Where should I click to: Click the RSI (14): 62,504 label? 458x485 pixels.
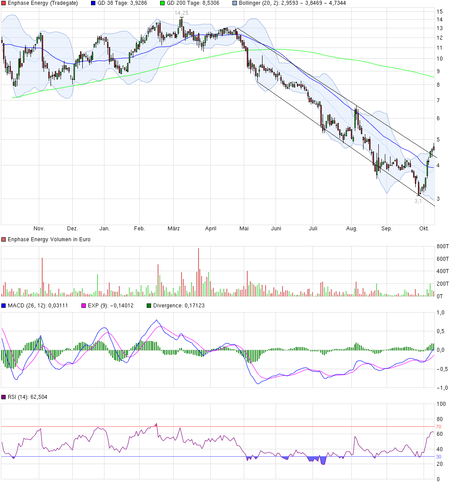(27, 397)
